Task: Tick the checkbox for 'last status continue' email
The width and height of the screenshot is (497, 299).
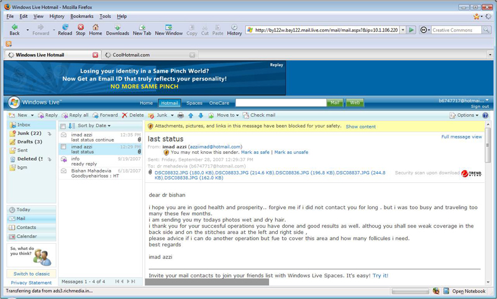Action: [63, 135]
